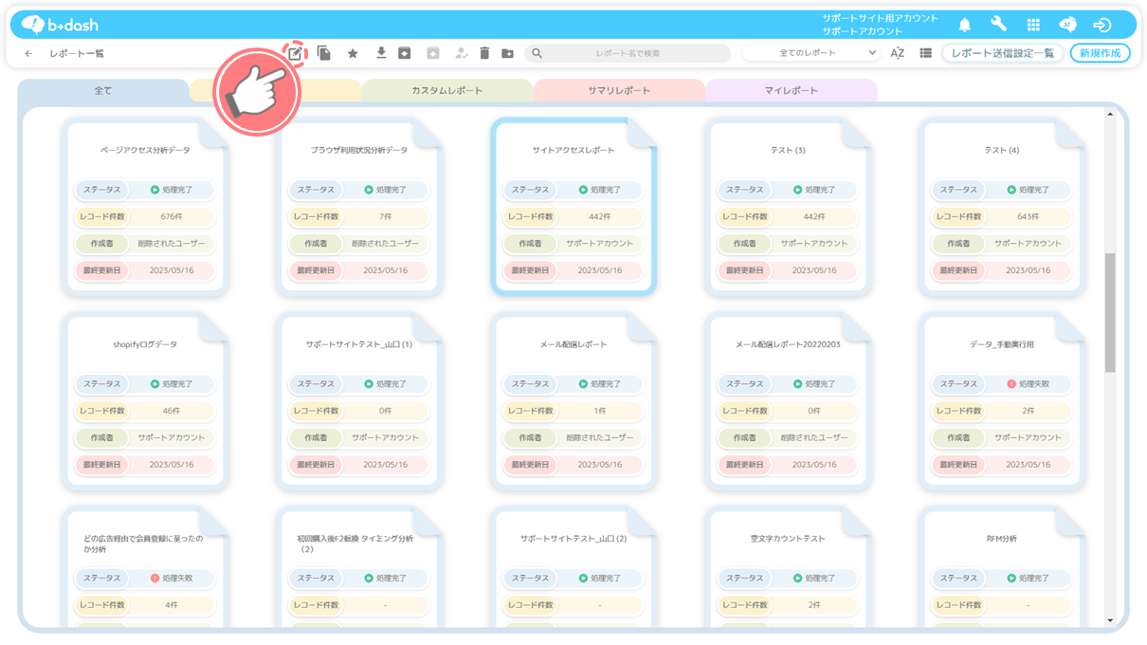Select the メール配信レポート report title
Image resolution: width=1147 pixels, height=645 pixels.
[x=573, y=344]
